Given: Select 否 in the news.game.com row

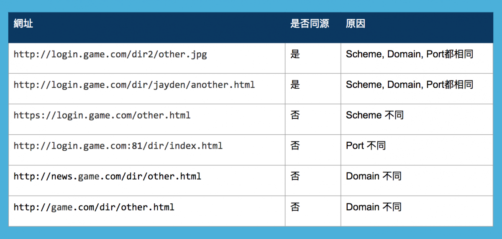Looking at the screenshot, I should [295, 177].
